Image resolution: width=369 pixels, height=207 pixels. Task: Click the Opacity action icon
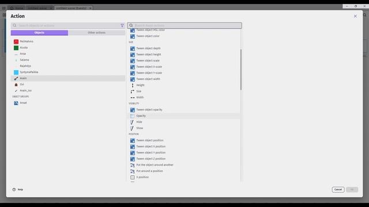[133, 116]
